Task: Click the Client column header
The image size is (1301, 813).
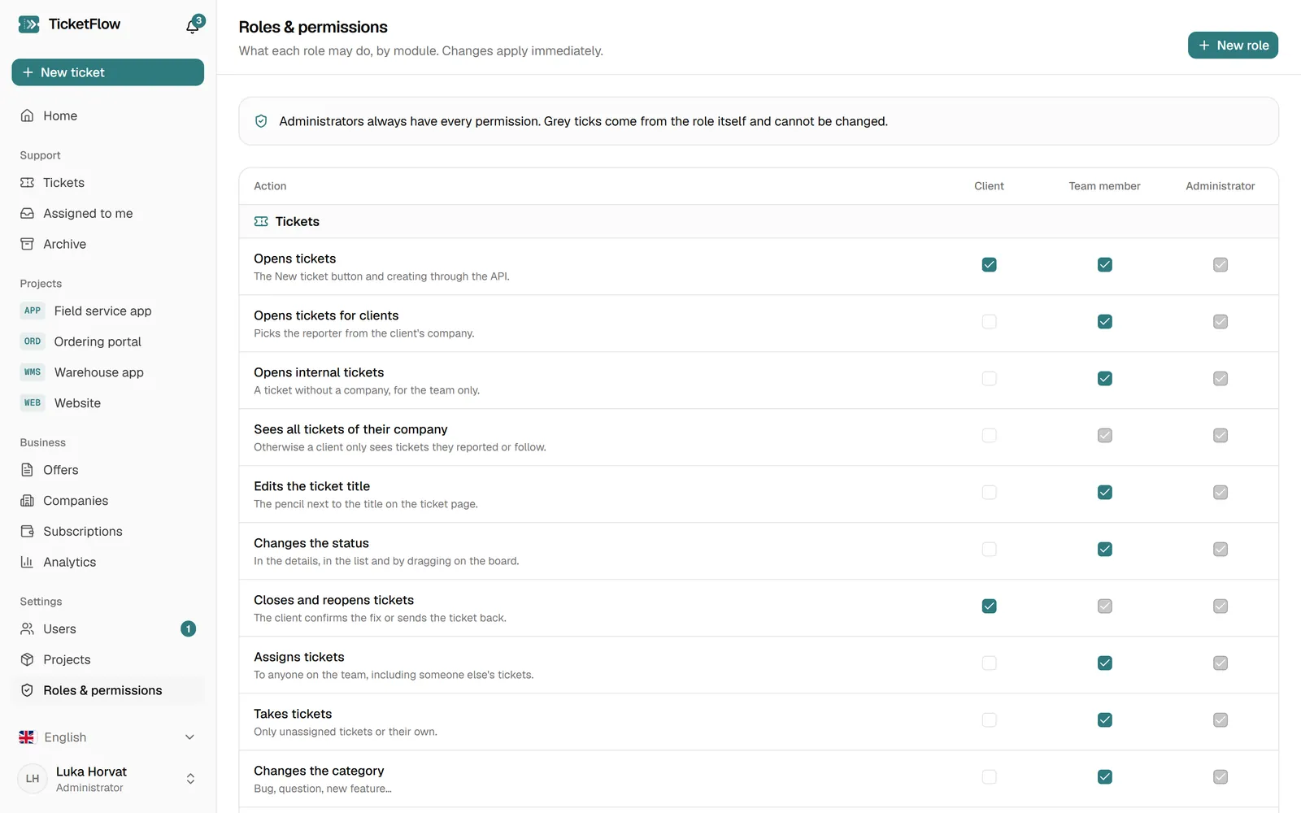Action: [x=989, y=186]
